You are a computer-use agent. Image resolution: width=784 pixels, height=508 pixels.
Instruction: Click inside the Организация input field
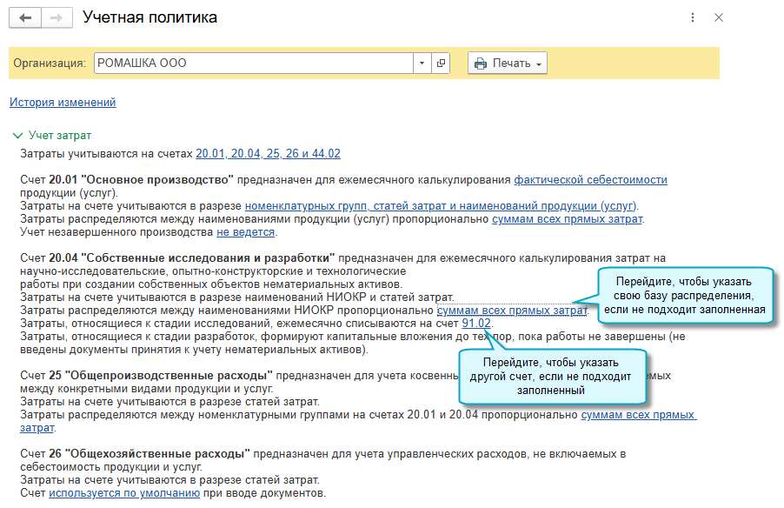click(252, 63)
